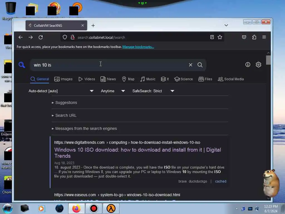285x214 pixels.
Task: Click the SearXNG magnifier logo
Action: [x=22, y=65]
